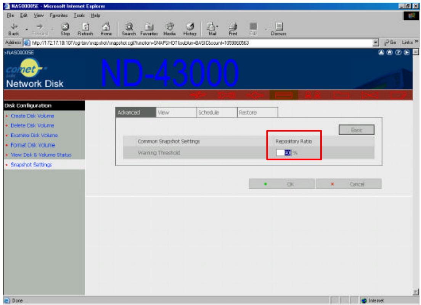
Task: Open the Back button dropdown arrow
Action: pos(26,29)
